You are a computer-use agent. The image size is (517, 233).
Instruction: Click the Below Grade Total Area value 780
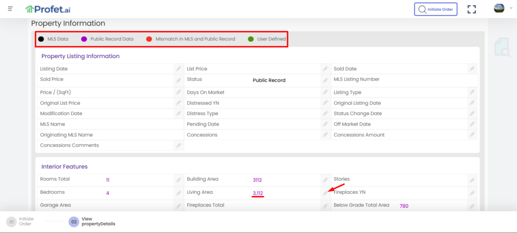pyautogui.click(x=404, y=206)
